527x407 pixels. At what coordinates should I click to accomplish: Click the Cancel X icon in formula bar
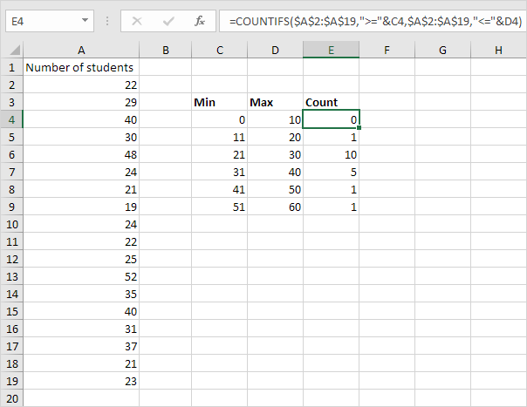point(137,21)
